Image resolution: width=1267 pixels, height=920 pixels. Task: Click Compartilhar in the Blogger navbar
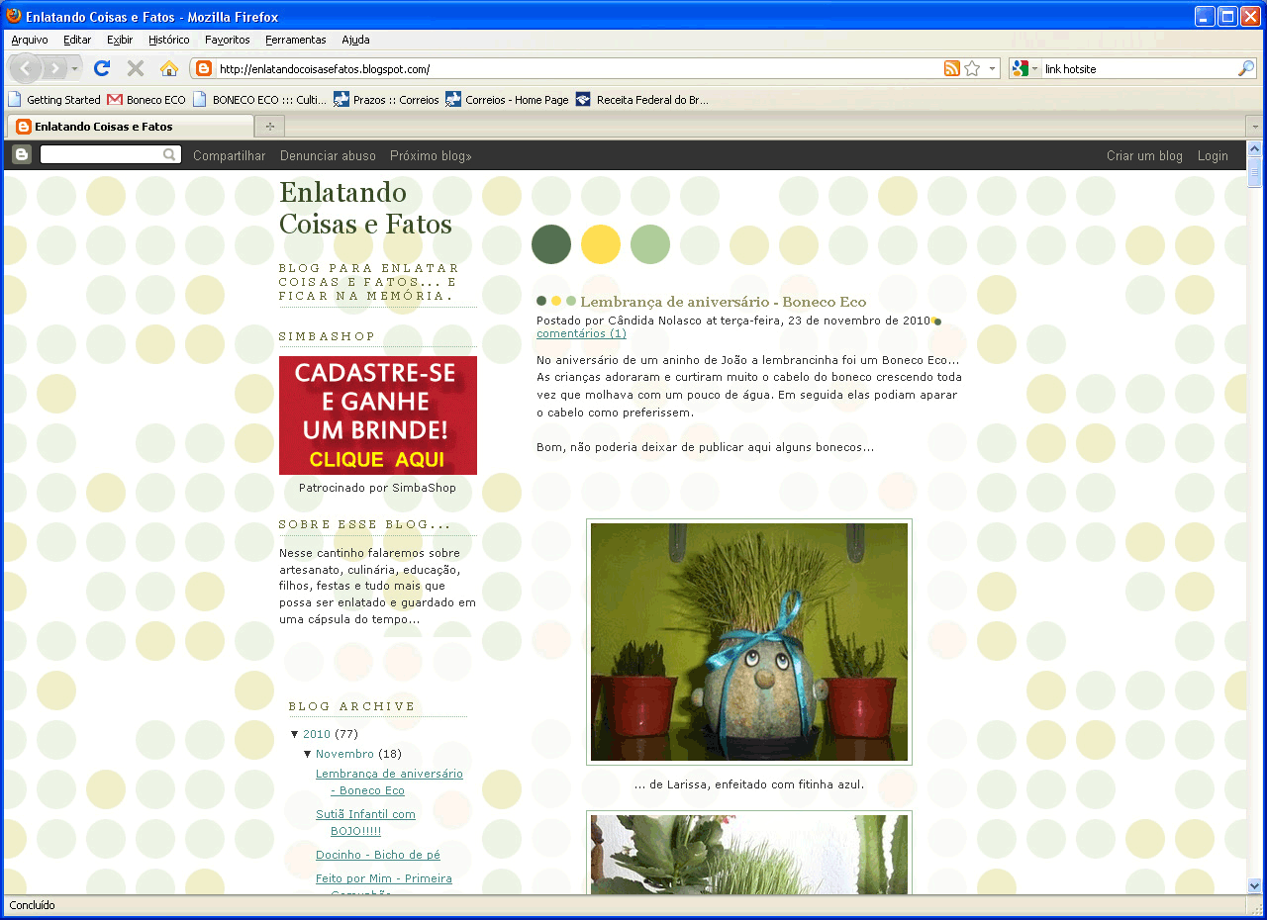(230, 155)
